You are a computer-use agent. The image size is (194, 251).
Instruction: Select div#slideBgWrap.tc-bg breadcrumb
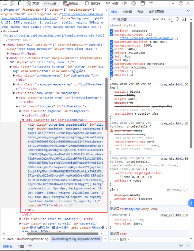click(x=33, y=239)
